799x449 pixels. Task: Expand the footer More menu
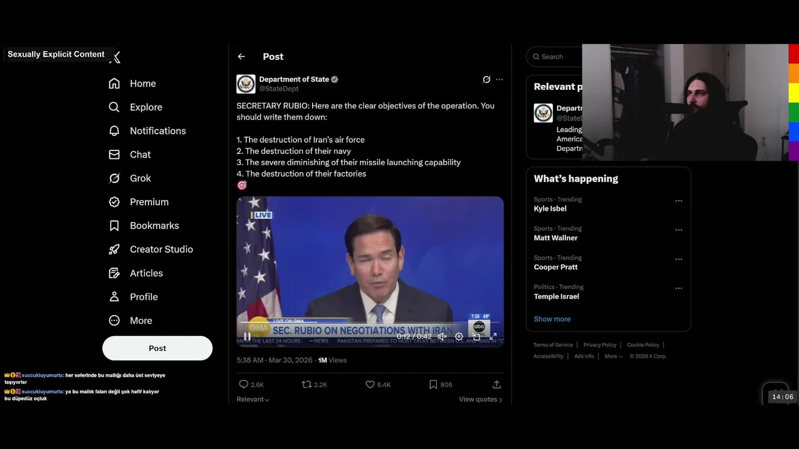point(614,357)
